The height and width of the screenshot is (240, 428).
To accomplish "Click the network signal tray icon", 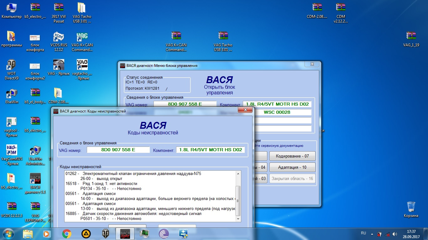I will 387,234.
